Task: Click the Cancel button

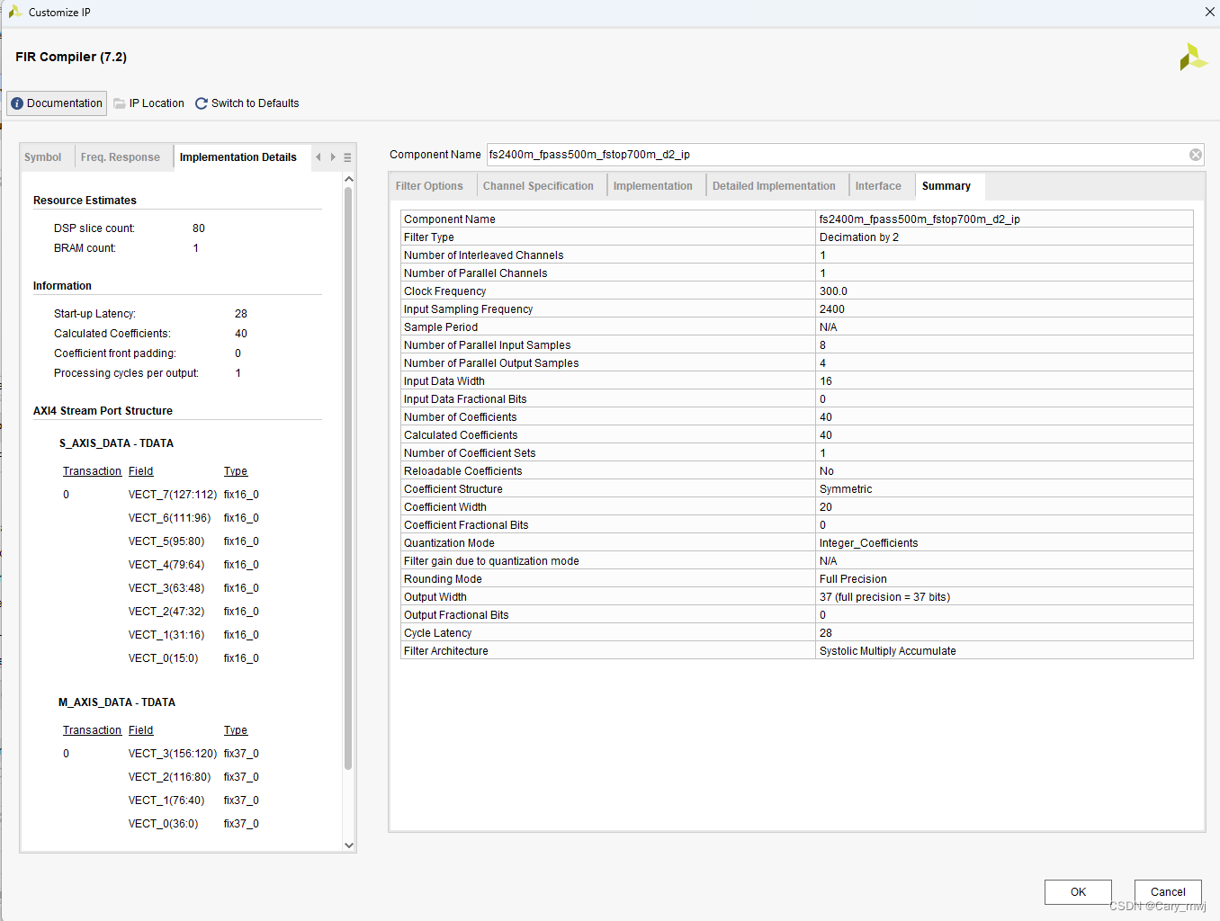Action: 1168,892
